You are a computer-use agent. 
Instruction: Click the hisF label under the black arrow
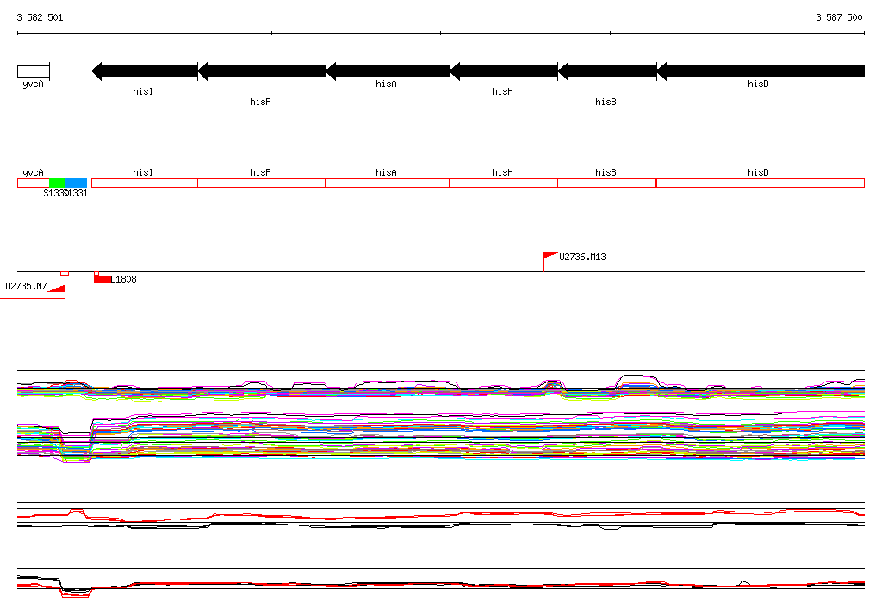pos(260,102)
